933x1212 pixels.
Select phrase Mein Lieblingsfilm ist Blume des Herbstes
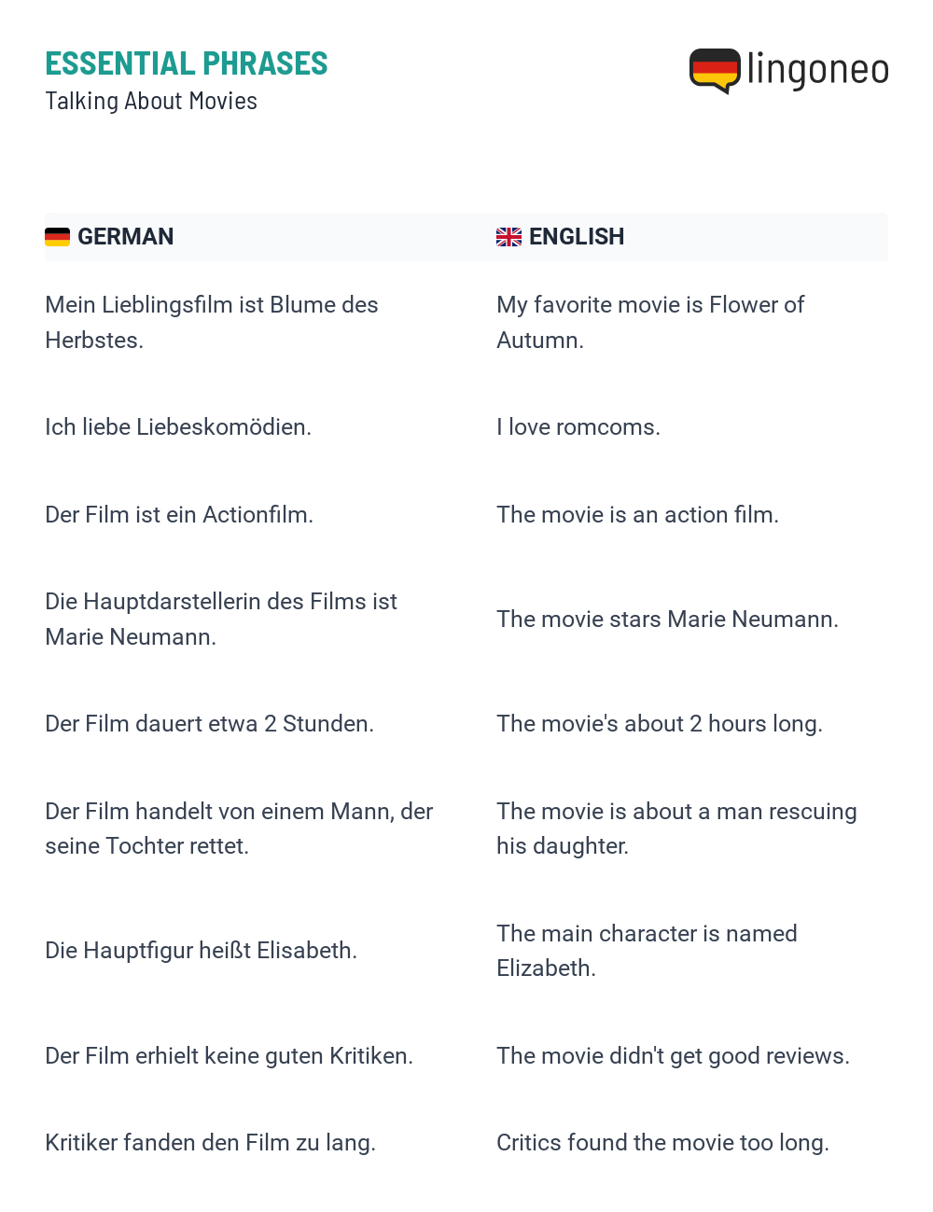212,322
